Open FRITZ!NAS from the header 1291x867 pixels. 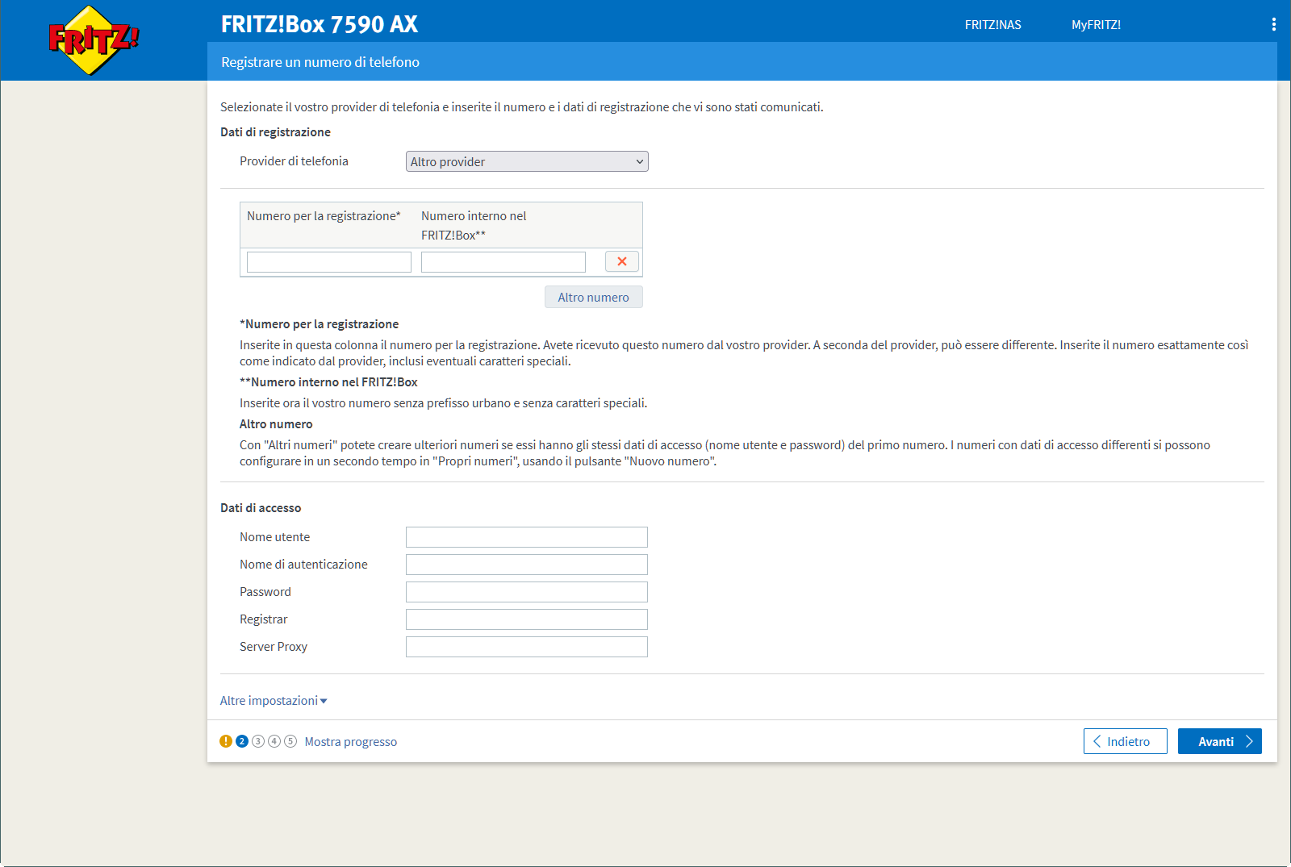coord(992,25)
